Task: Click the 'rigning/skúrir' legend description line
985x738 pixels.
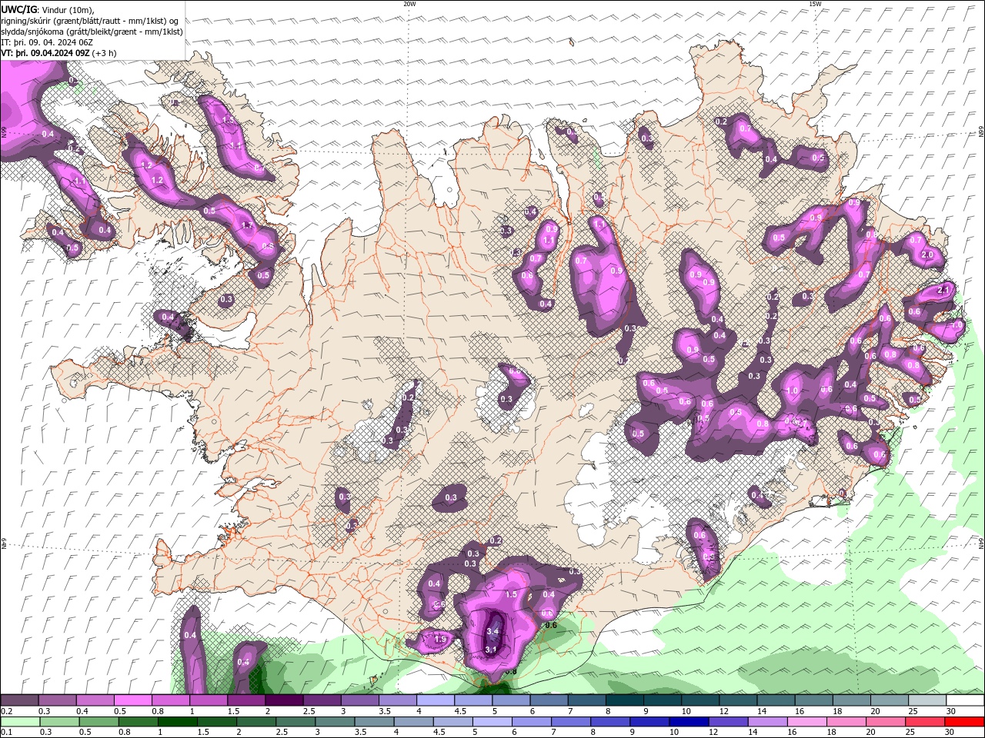Action: tap(90, 21)
